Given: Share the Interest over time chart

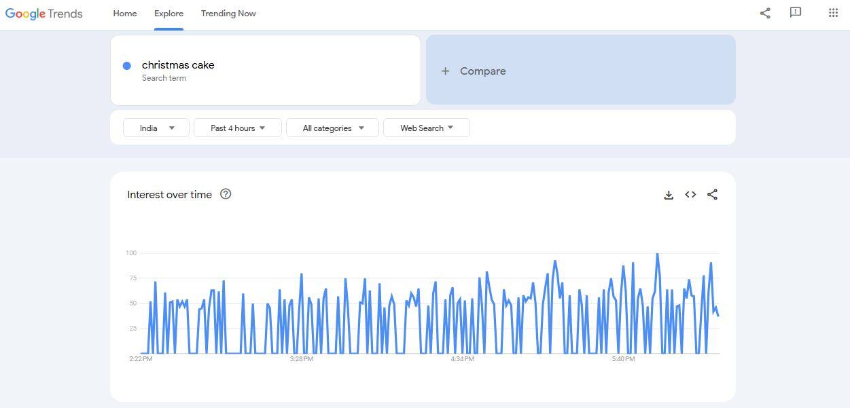Looking at the screenshot, I should pos(712,195).
